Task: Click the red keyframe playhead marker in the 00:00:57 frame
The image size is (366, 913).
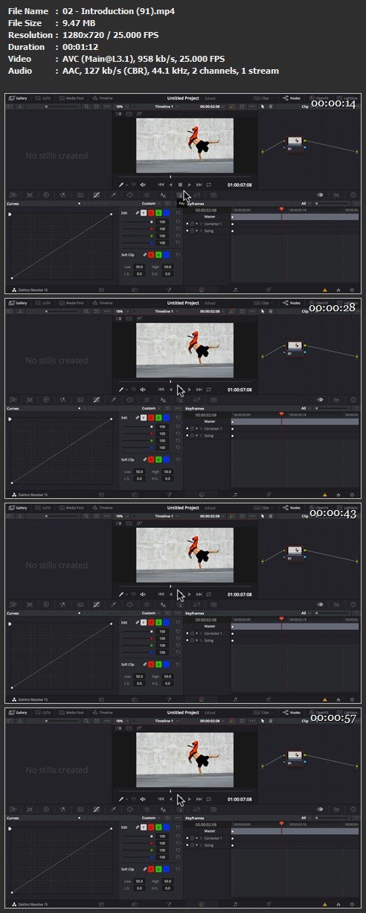Action: pyautogui.click(x=281, y=824)
